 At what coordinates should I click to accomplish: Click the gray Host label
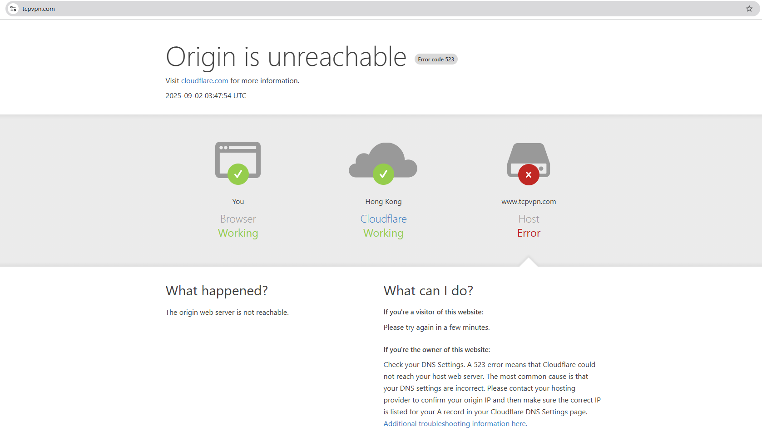529,219
